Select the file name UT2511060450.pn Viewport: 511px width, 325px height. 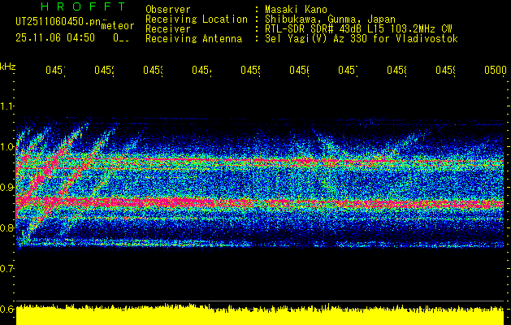[58, 21]
